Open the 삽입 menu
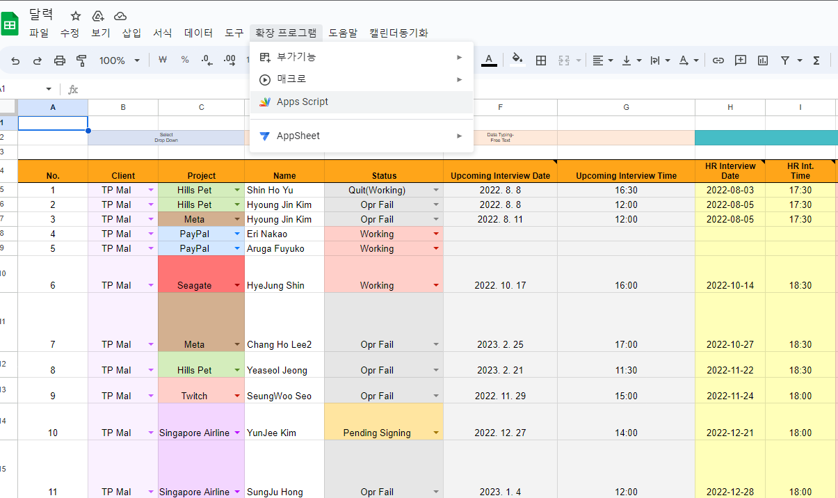 (x=131, y=33)
